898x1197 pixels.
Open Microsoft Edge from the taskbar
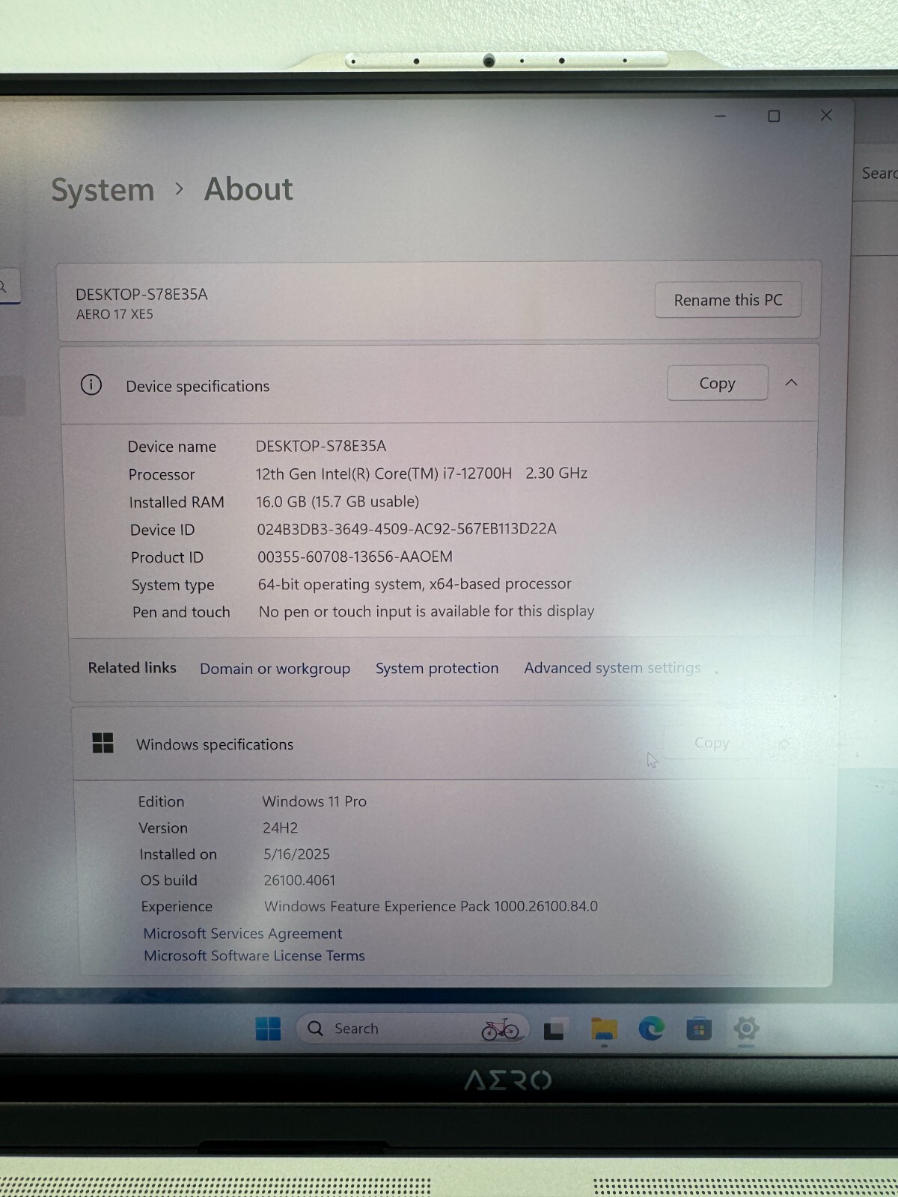(x=651, y=1029)
